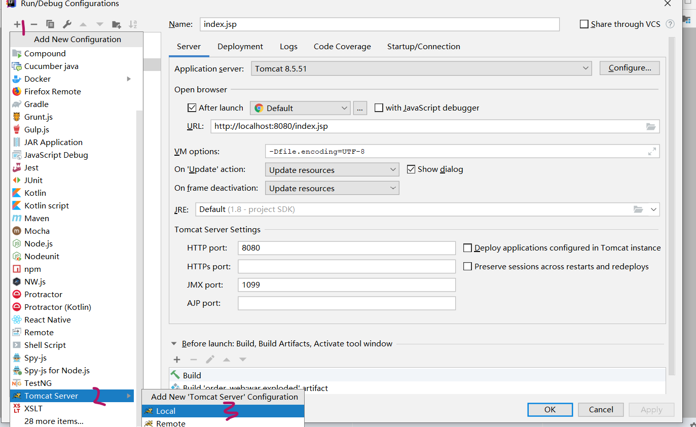Select Remote Tomcat Server configuration
The height and width of the screenshot is (427, 696).
223,423
